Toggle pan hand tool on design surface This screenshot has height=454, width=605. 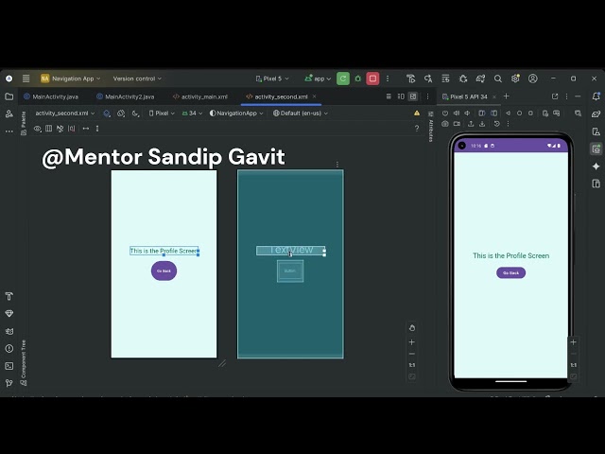click(x=412, y=328)
